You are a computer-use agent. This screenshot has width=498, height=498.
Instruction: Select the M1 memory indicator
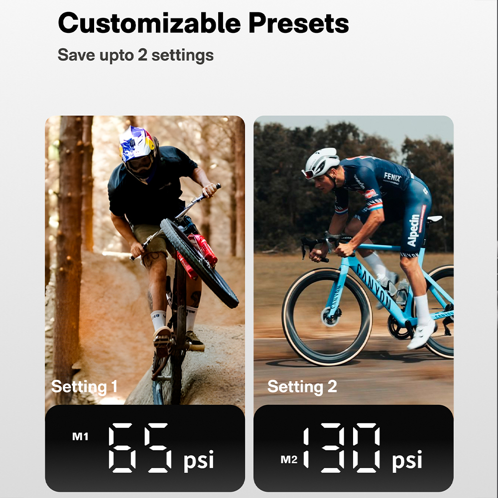(80, 437)
